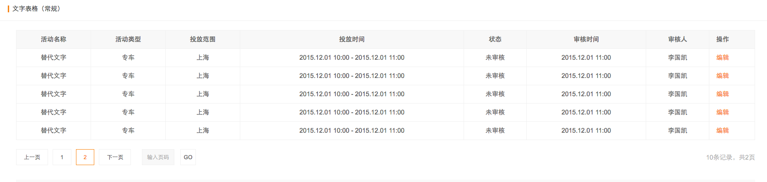Click 编辑 link in first table row
Image resolution: width=767 pixels, height=182 pixels.
coord(722,57)
